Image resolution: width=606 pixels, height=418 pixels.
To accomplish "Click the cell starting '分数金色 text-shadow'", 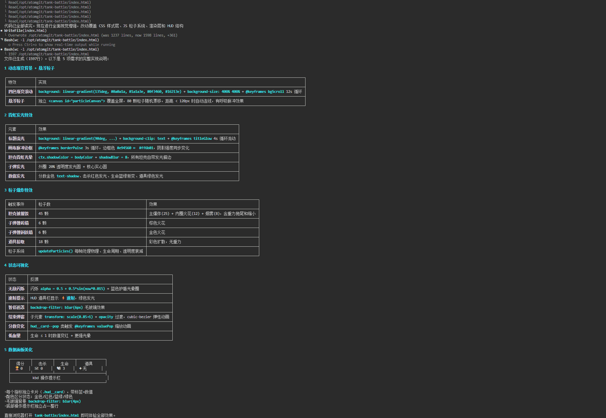I will 137,176.
